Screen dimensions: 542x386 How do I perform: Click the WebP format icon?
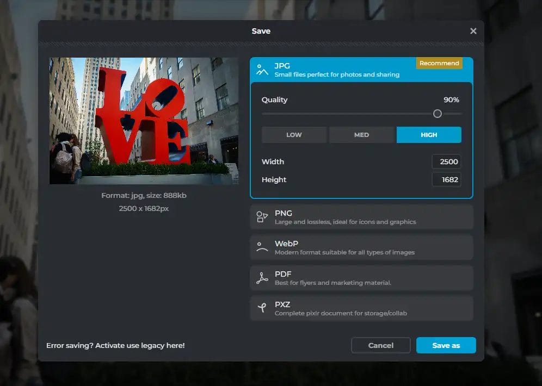(x=262, y=248)
